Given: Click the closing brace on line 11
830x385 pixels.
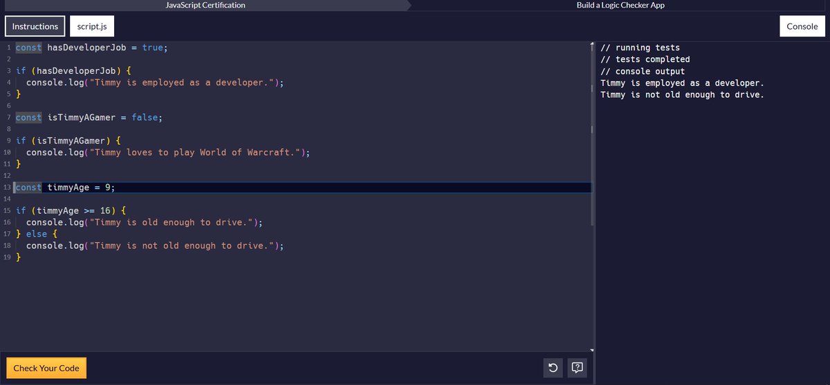Looking at the screenshot, I should click(x=18, y=164).
